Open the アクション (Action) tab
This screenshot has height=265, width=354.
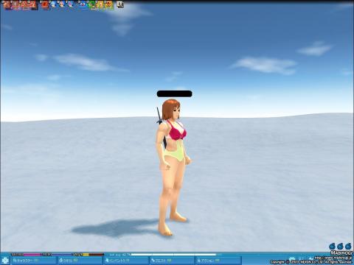218,261
